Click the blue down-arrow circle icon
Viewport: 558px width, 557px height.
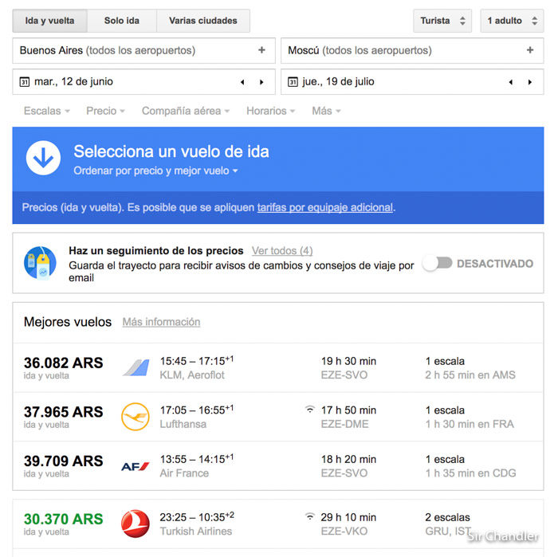click(x=43, y=159)
